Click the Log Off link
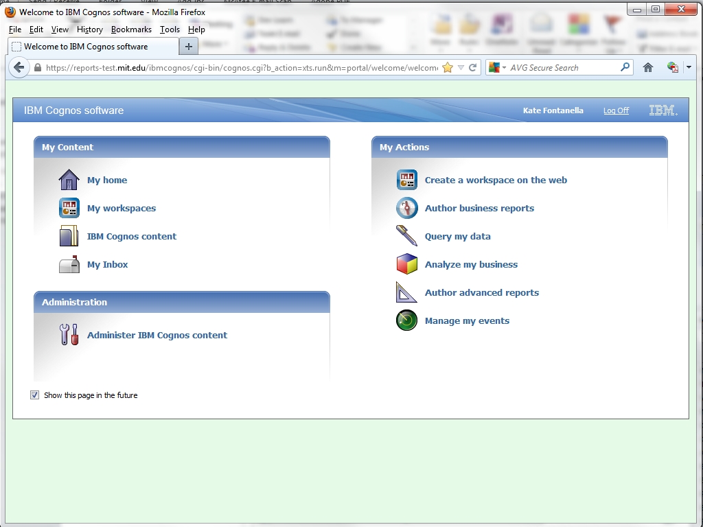 pos(616,110)
